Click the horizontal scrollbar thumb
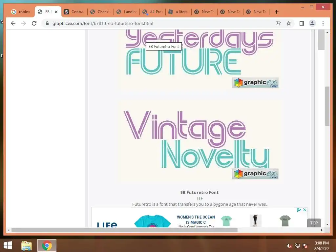 (x=124, y=230)
